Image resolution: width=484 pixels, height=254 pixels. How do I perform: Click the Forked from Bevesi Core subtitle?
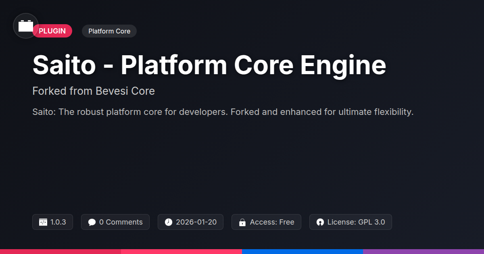94,91
